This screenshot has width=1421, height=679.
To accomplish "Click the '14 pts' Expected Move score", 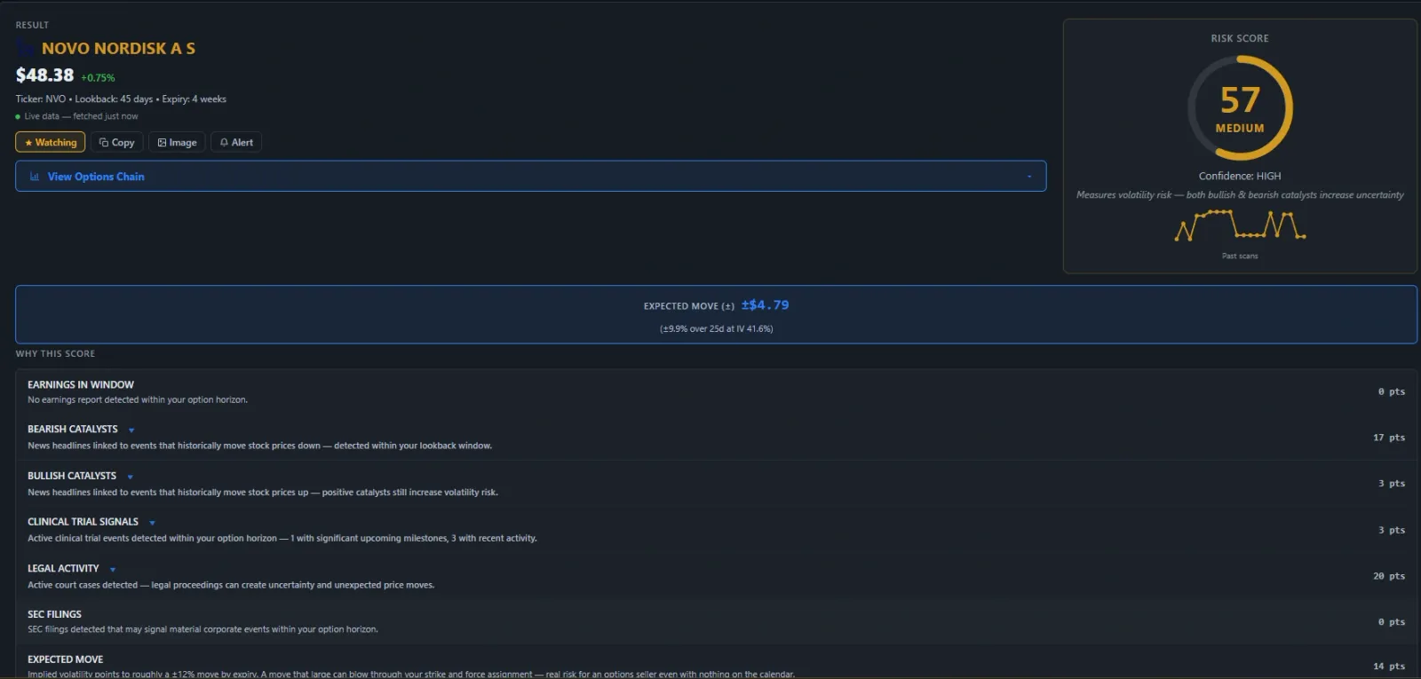I will [x=1389, y=667].
